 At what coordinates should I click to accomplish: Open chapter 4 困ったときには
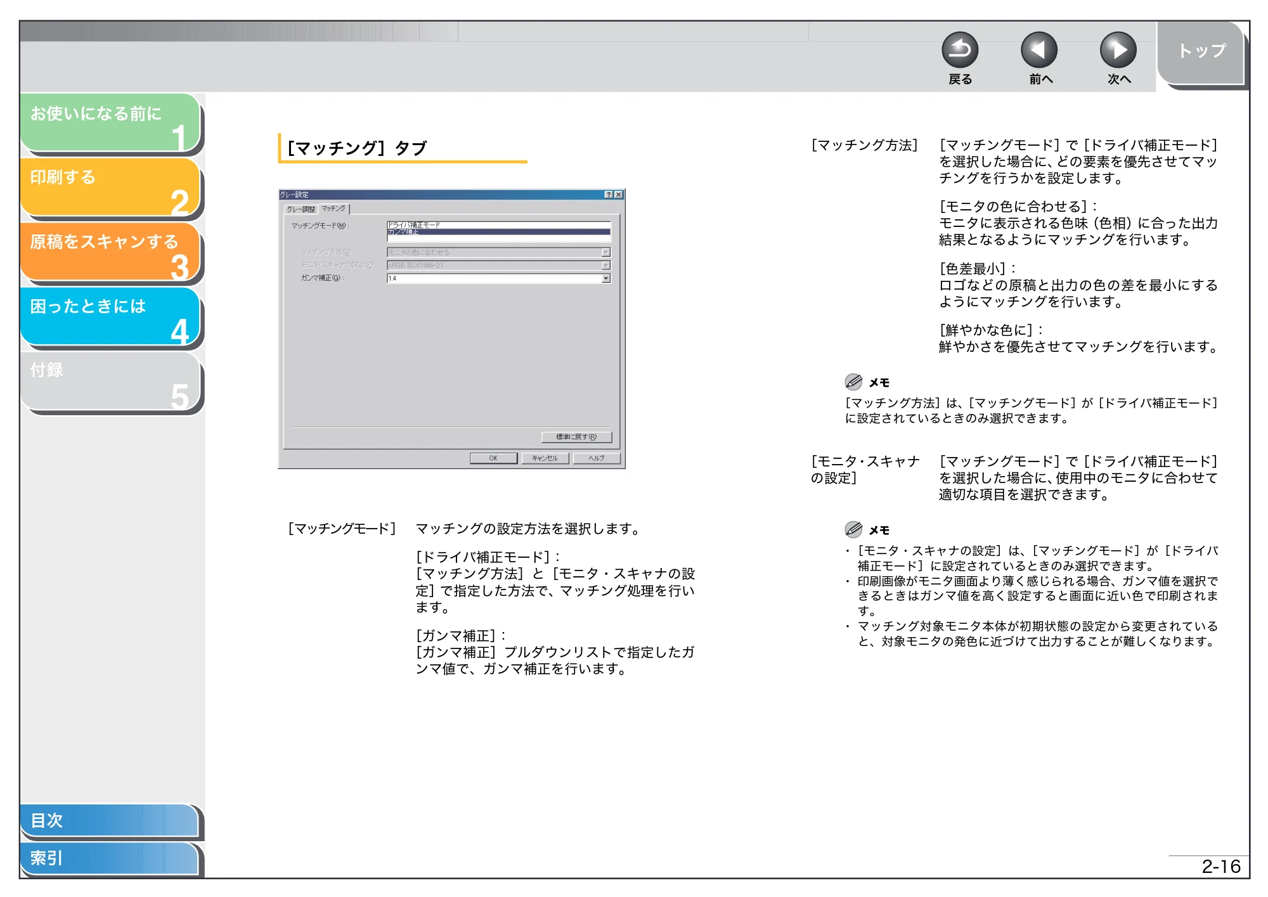click(x=110, y=317)
